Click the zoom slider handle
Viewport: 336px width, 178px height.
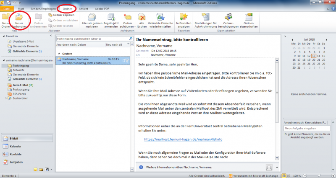pos(319,175)
